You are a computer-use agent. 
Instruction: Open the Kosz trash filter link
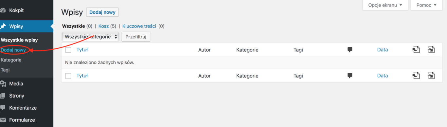point(103,26)
